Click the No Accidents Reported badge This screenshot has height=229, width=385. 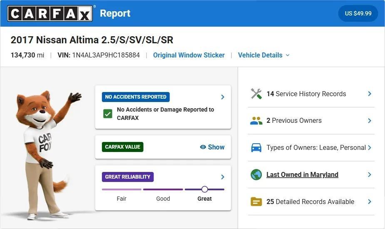click(136, 97)
